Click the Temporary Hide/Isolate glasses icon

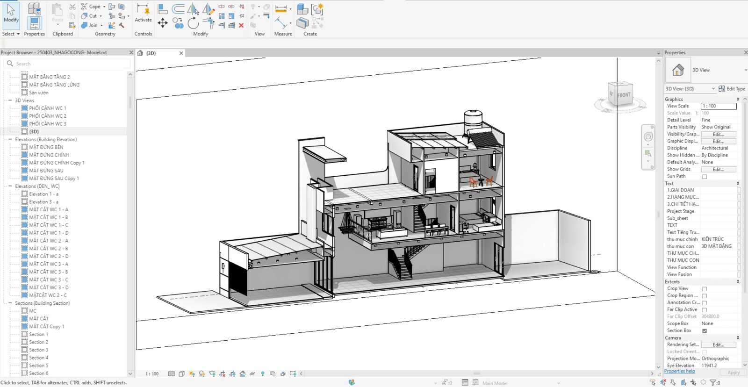point(252,374)
